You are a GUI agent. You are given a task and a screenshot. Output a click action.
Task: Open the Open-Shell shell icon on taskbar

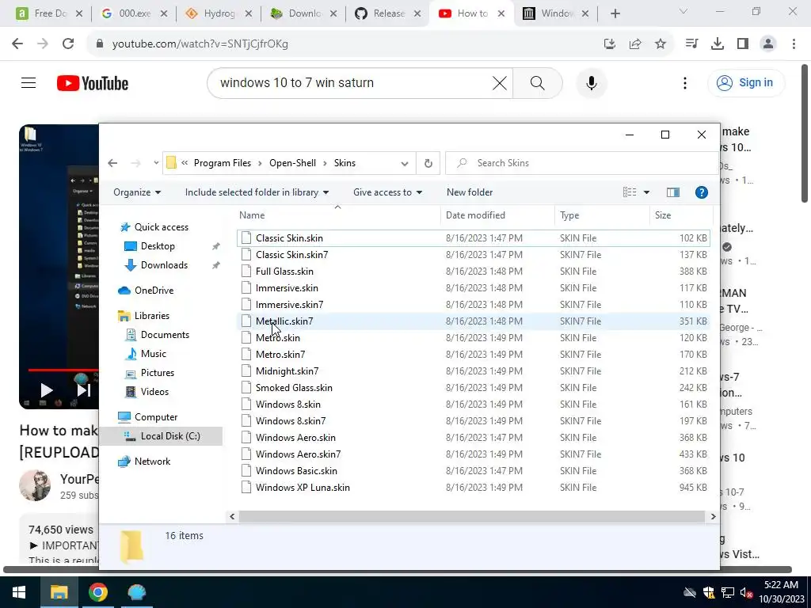(x=136, y=592)
